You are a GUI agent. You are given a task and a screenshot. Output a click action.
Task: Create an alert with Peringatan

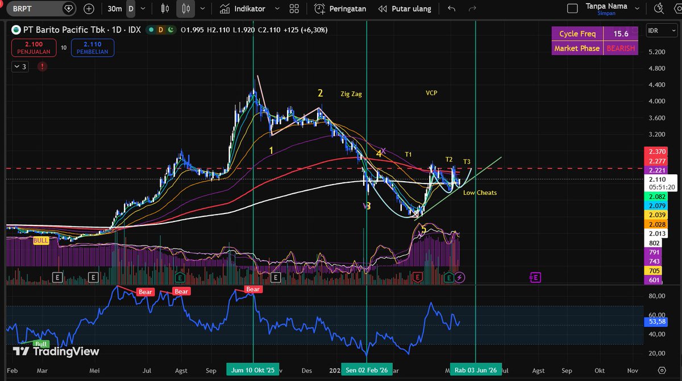coord(341,9)
